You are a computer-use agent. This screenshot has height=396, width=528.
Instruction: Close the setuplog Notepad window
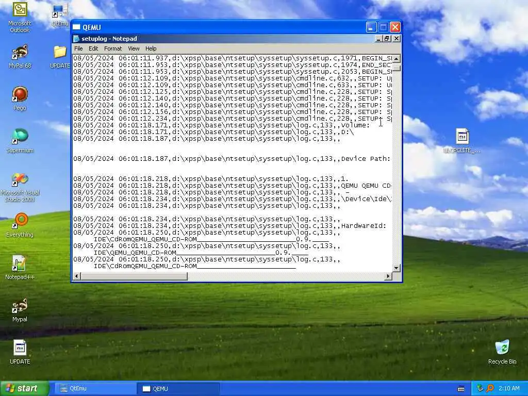click(x=397, y=39)
